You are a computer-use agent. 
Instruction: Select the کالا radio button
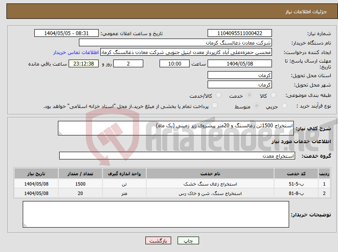tap(274, 96)
